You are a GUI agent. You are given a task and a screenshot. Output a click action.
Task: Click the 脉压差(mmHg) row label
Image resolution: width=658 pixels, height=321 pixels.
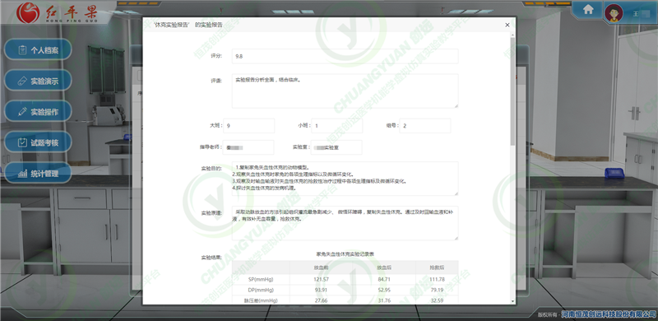[x=261, y=300]
